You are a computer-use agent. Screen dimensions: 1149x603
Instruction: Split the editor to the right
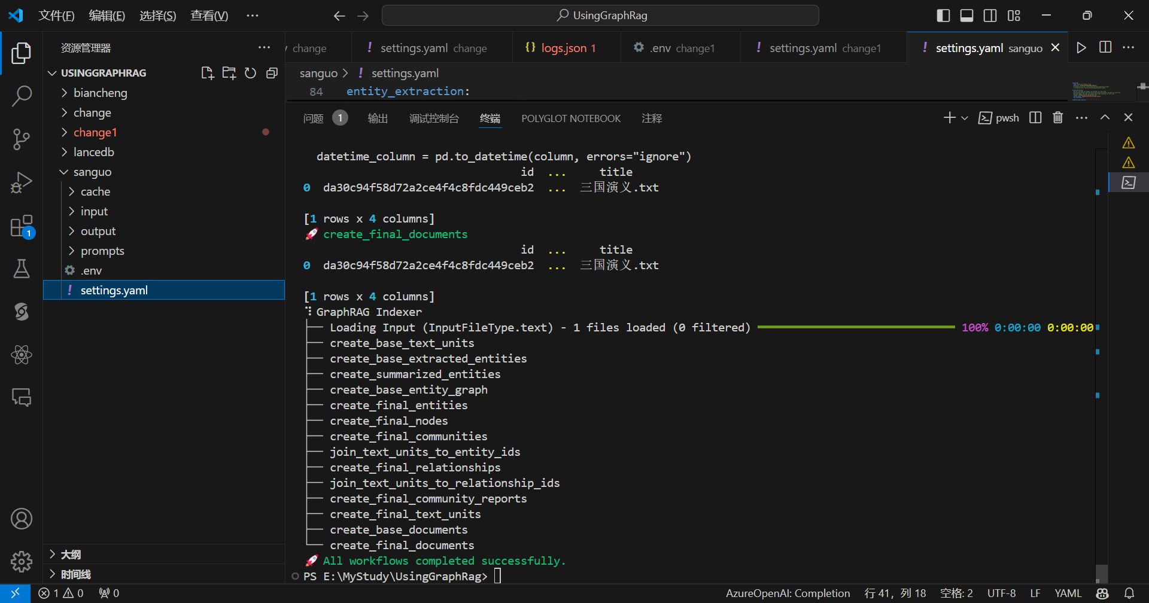1105,48
